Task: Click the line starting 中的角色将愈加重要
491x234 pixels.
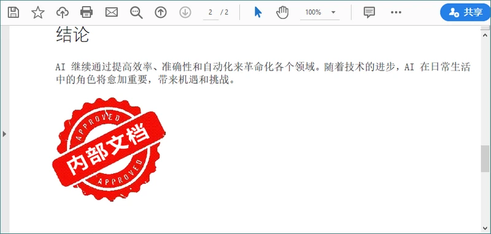Action: (145, 80)
